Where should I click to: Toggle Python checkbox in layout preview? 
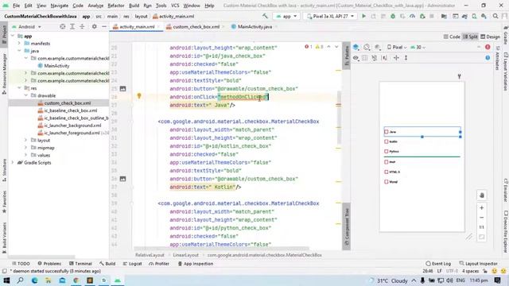387,152
